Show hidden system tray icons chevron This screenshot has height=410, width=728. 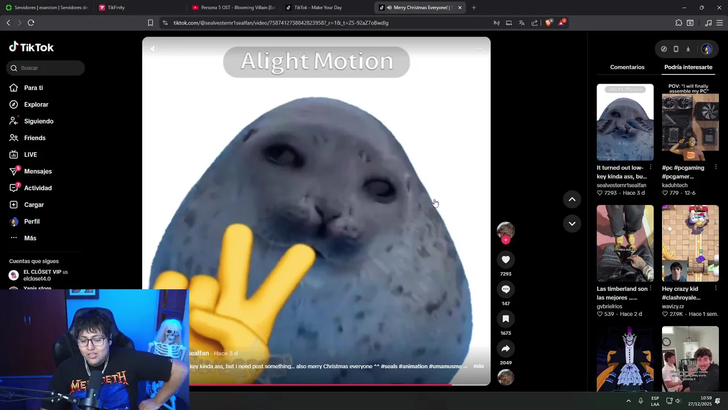coord(628,401)
